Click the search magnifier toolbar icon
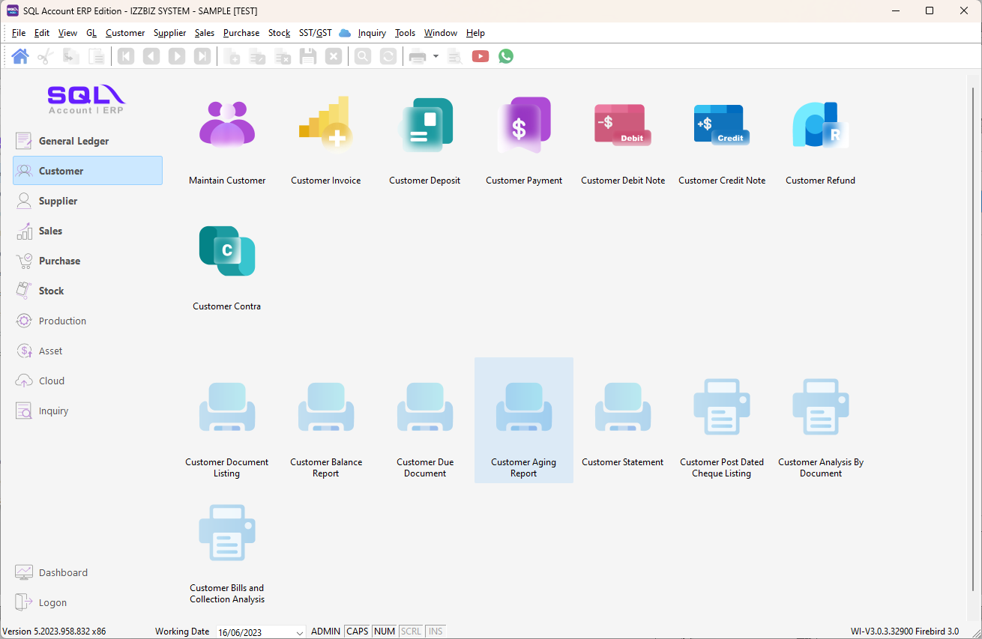The image size is (982, 639). 363,56
